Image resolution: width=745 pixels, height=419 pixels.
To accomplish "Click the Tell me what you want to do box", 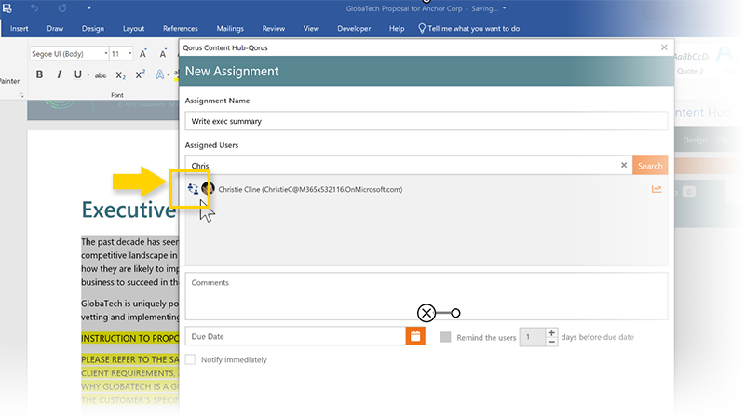I will click(469, 29).
